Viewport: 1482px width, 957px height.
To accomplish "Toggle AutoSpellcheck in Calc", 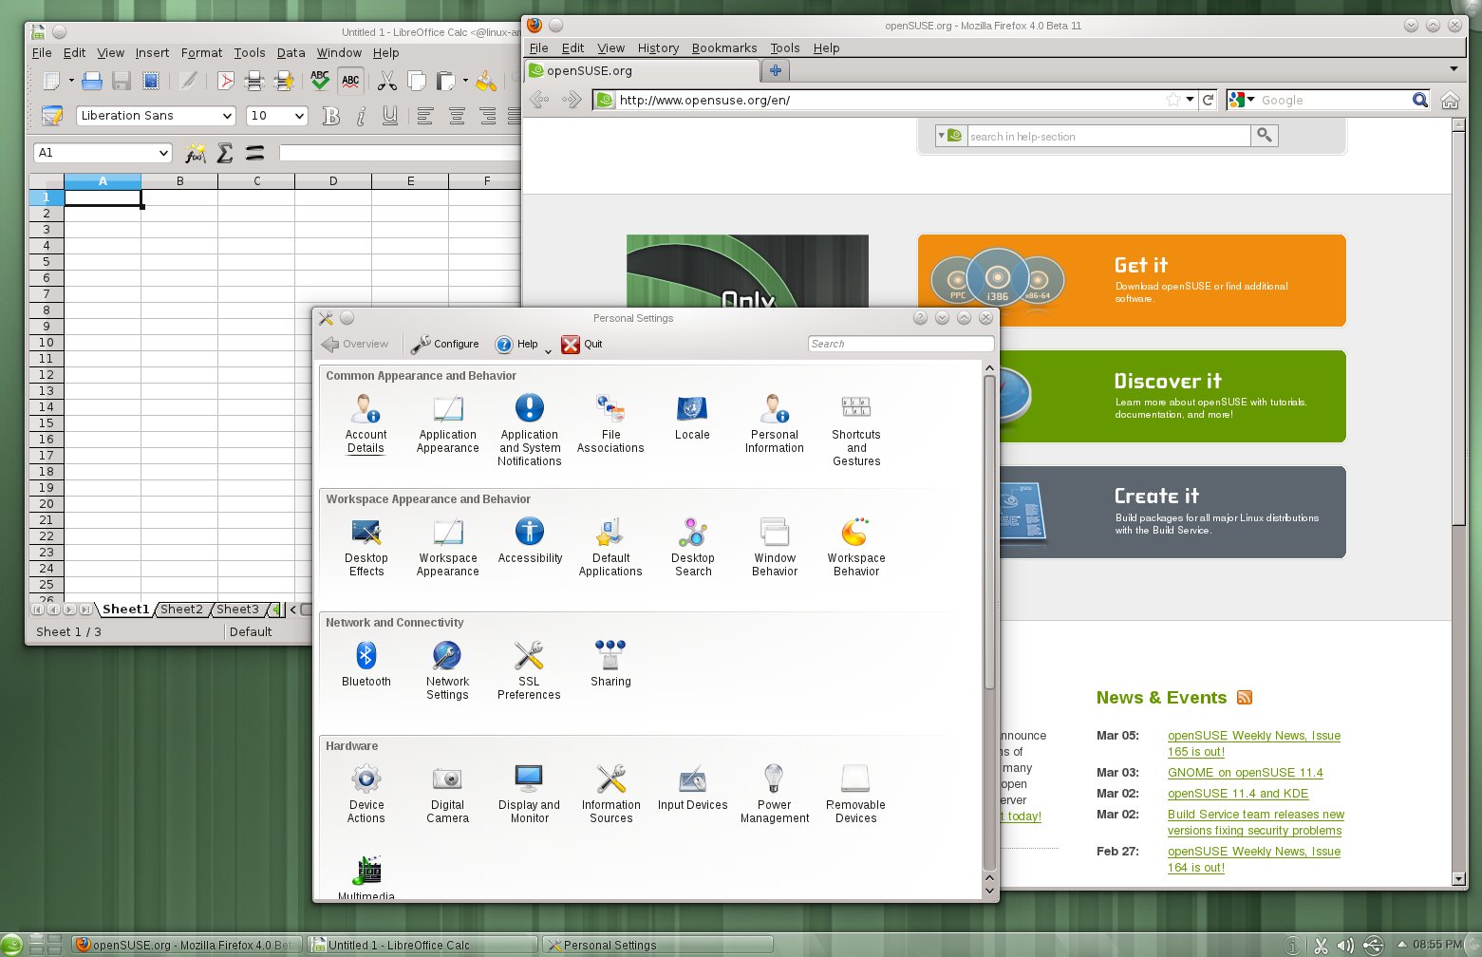I will pos(350,81).
